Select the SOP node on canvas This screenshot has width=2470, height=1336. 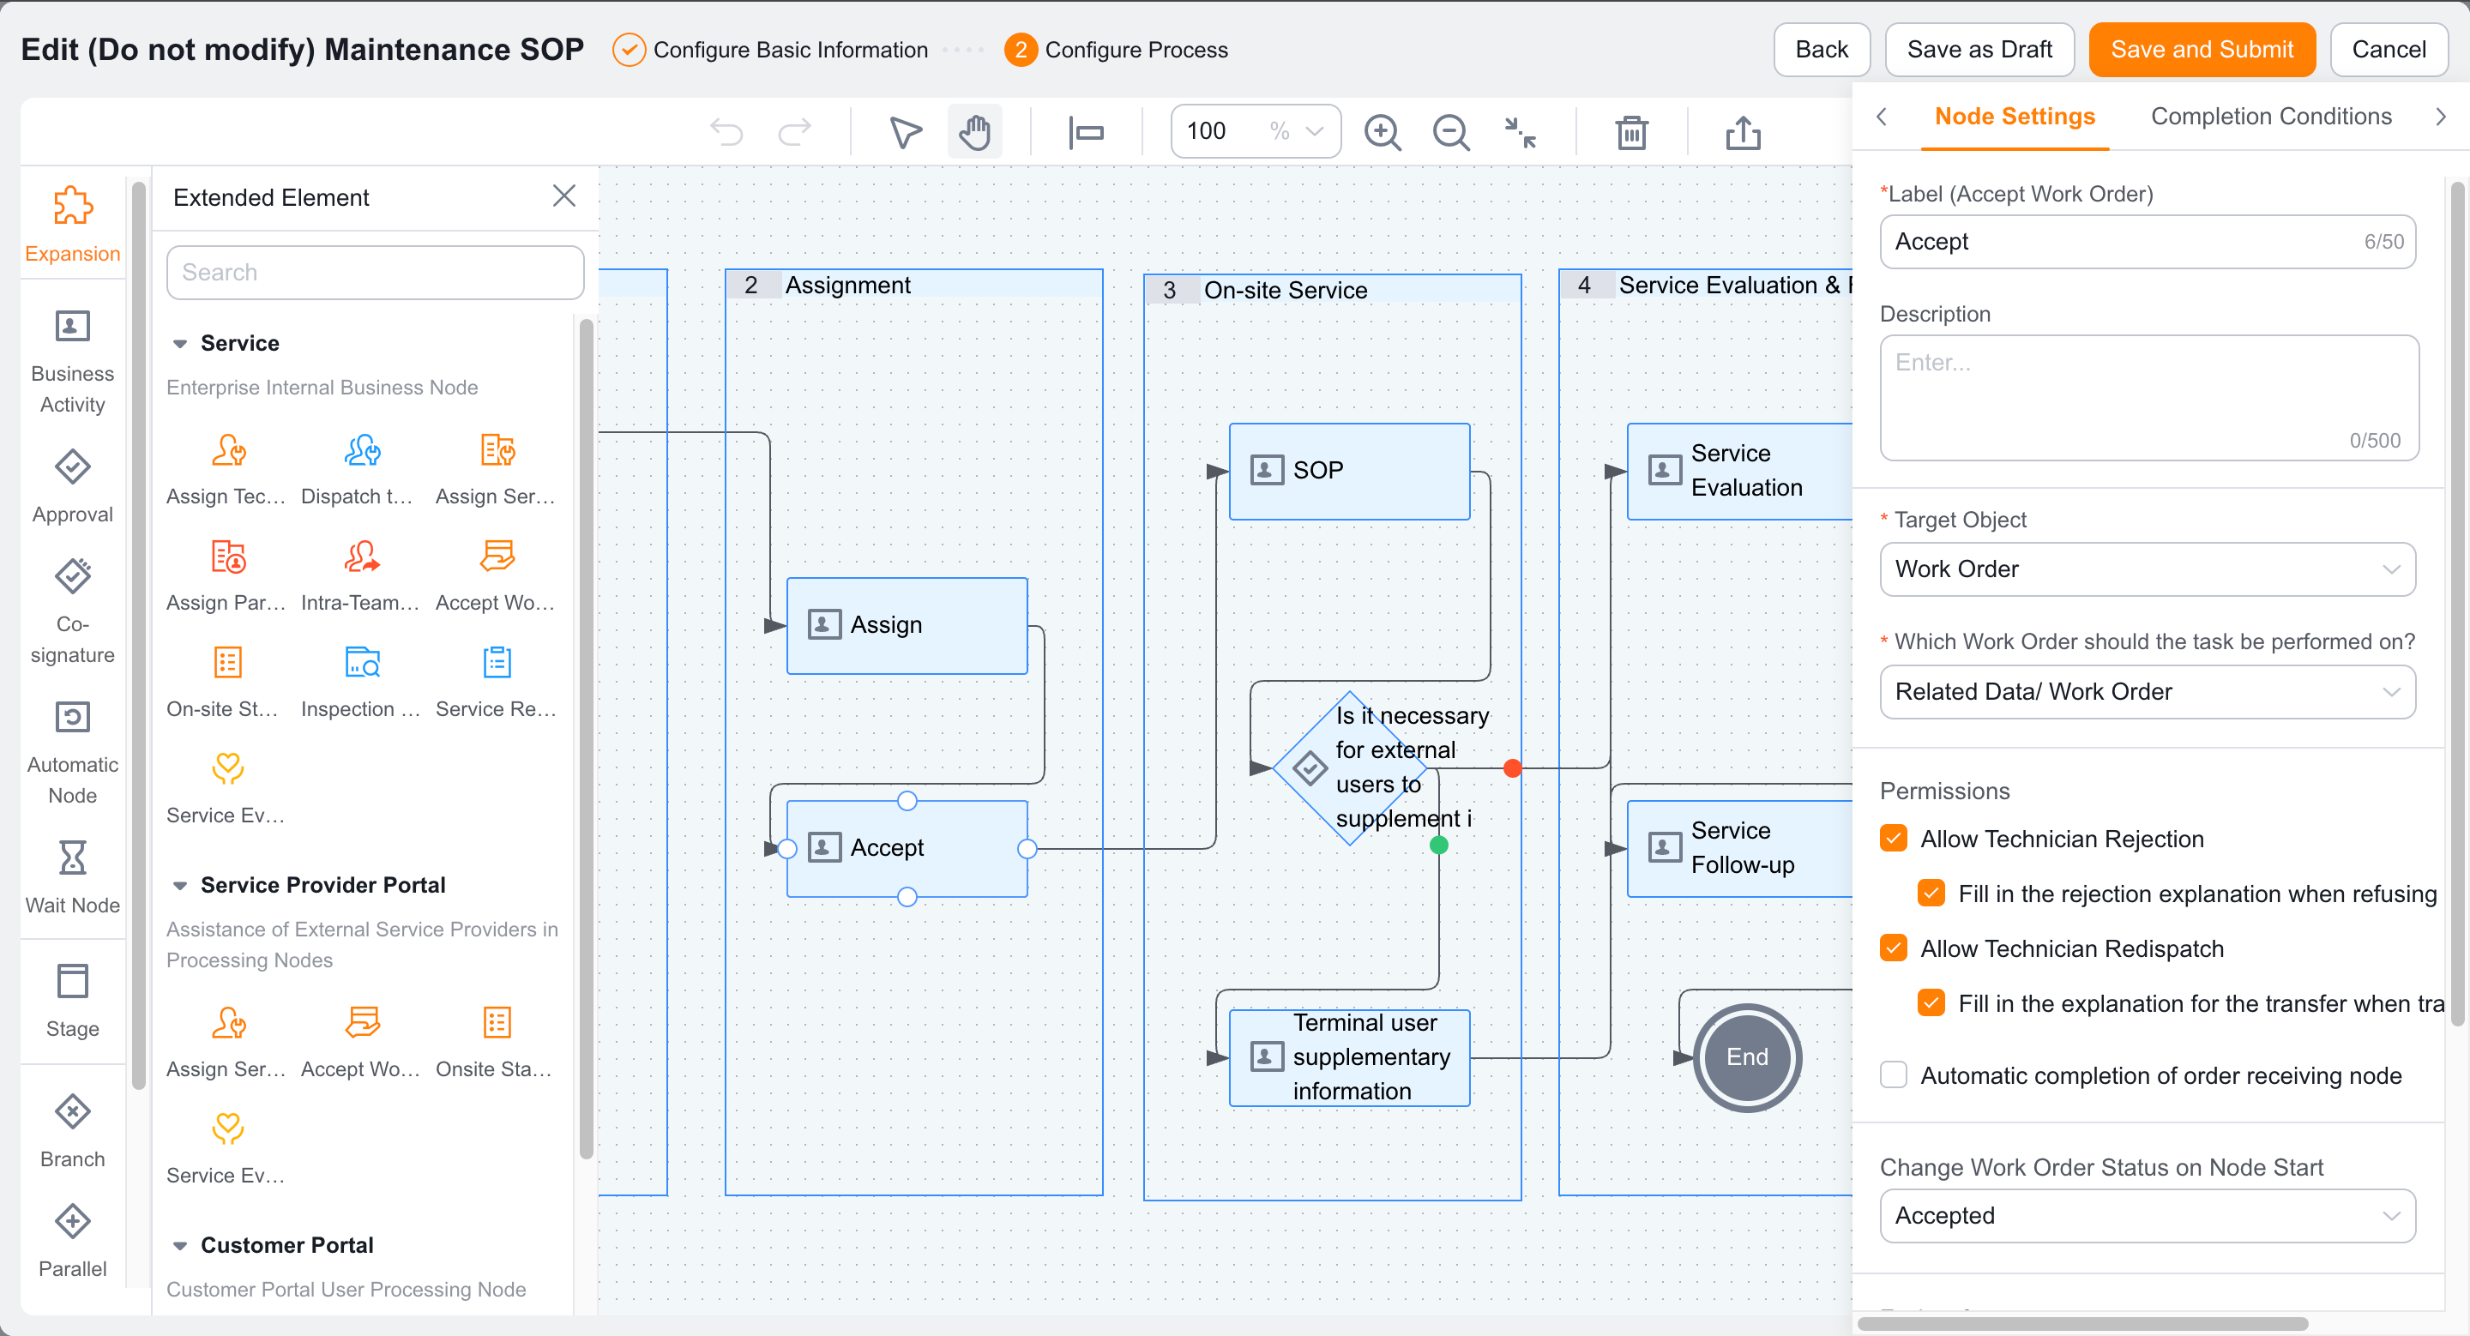[x=1349, y=472]
